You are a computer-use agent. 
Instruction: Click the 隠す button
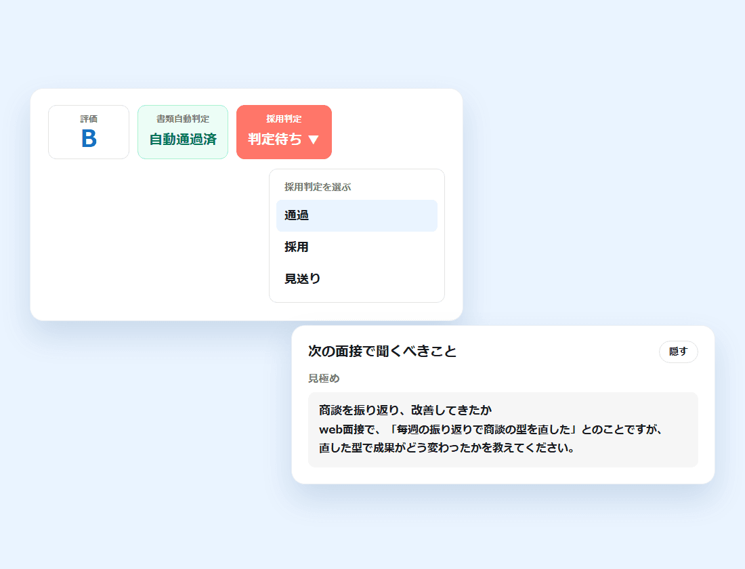[x=679, y=352]
